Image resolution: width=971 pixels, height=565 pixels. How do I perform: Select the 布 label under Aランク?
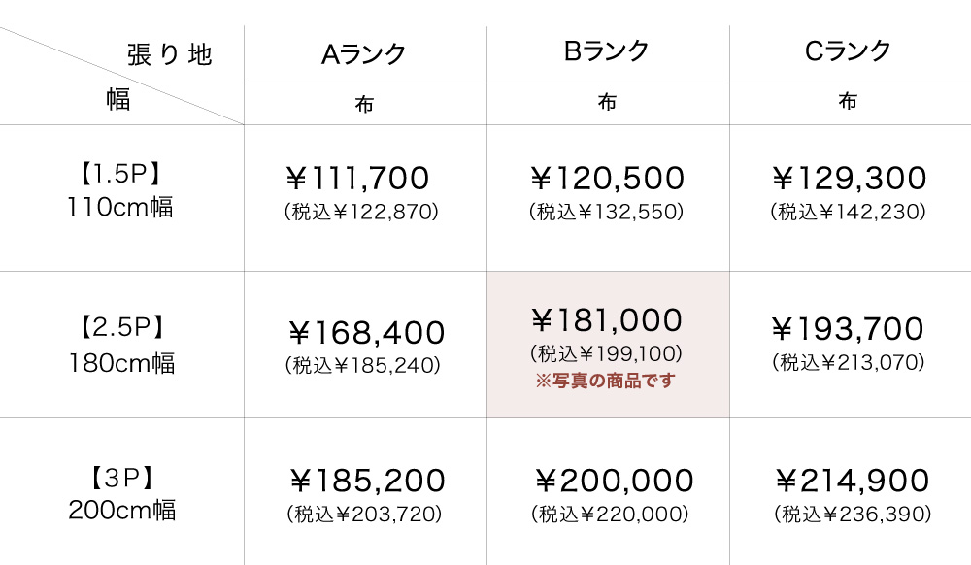pyautogui.click(x=364, y=104)
